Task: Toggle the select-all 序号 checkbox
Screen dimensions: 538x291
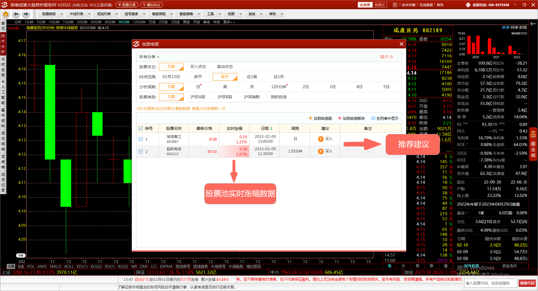Action: click(141, 128)
